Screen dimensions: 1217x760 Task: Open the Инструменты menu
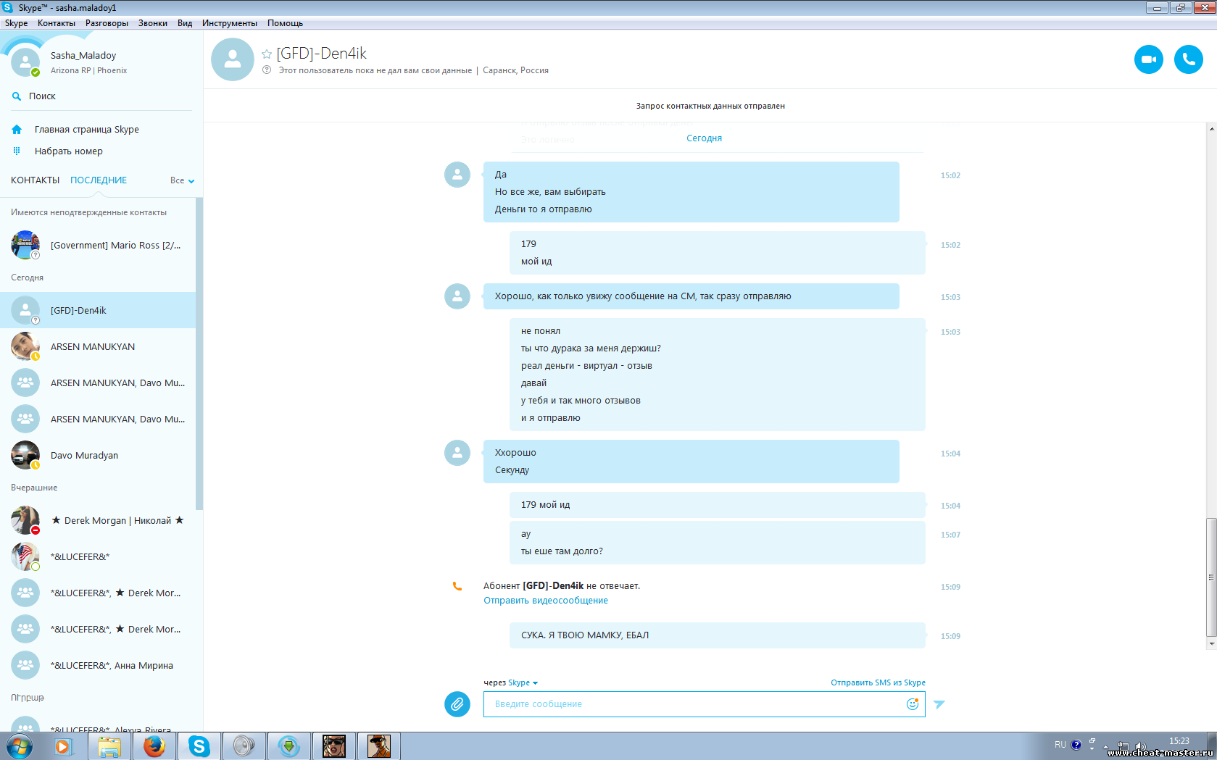pyautogui.click(x=229, y=23)
